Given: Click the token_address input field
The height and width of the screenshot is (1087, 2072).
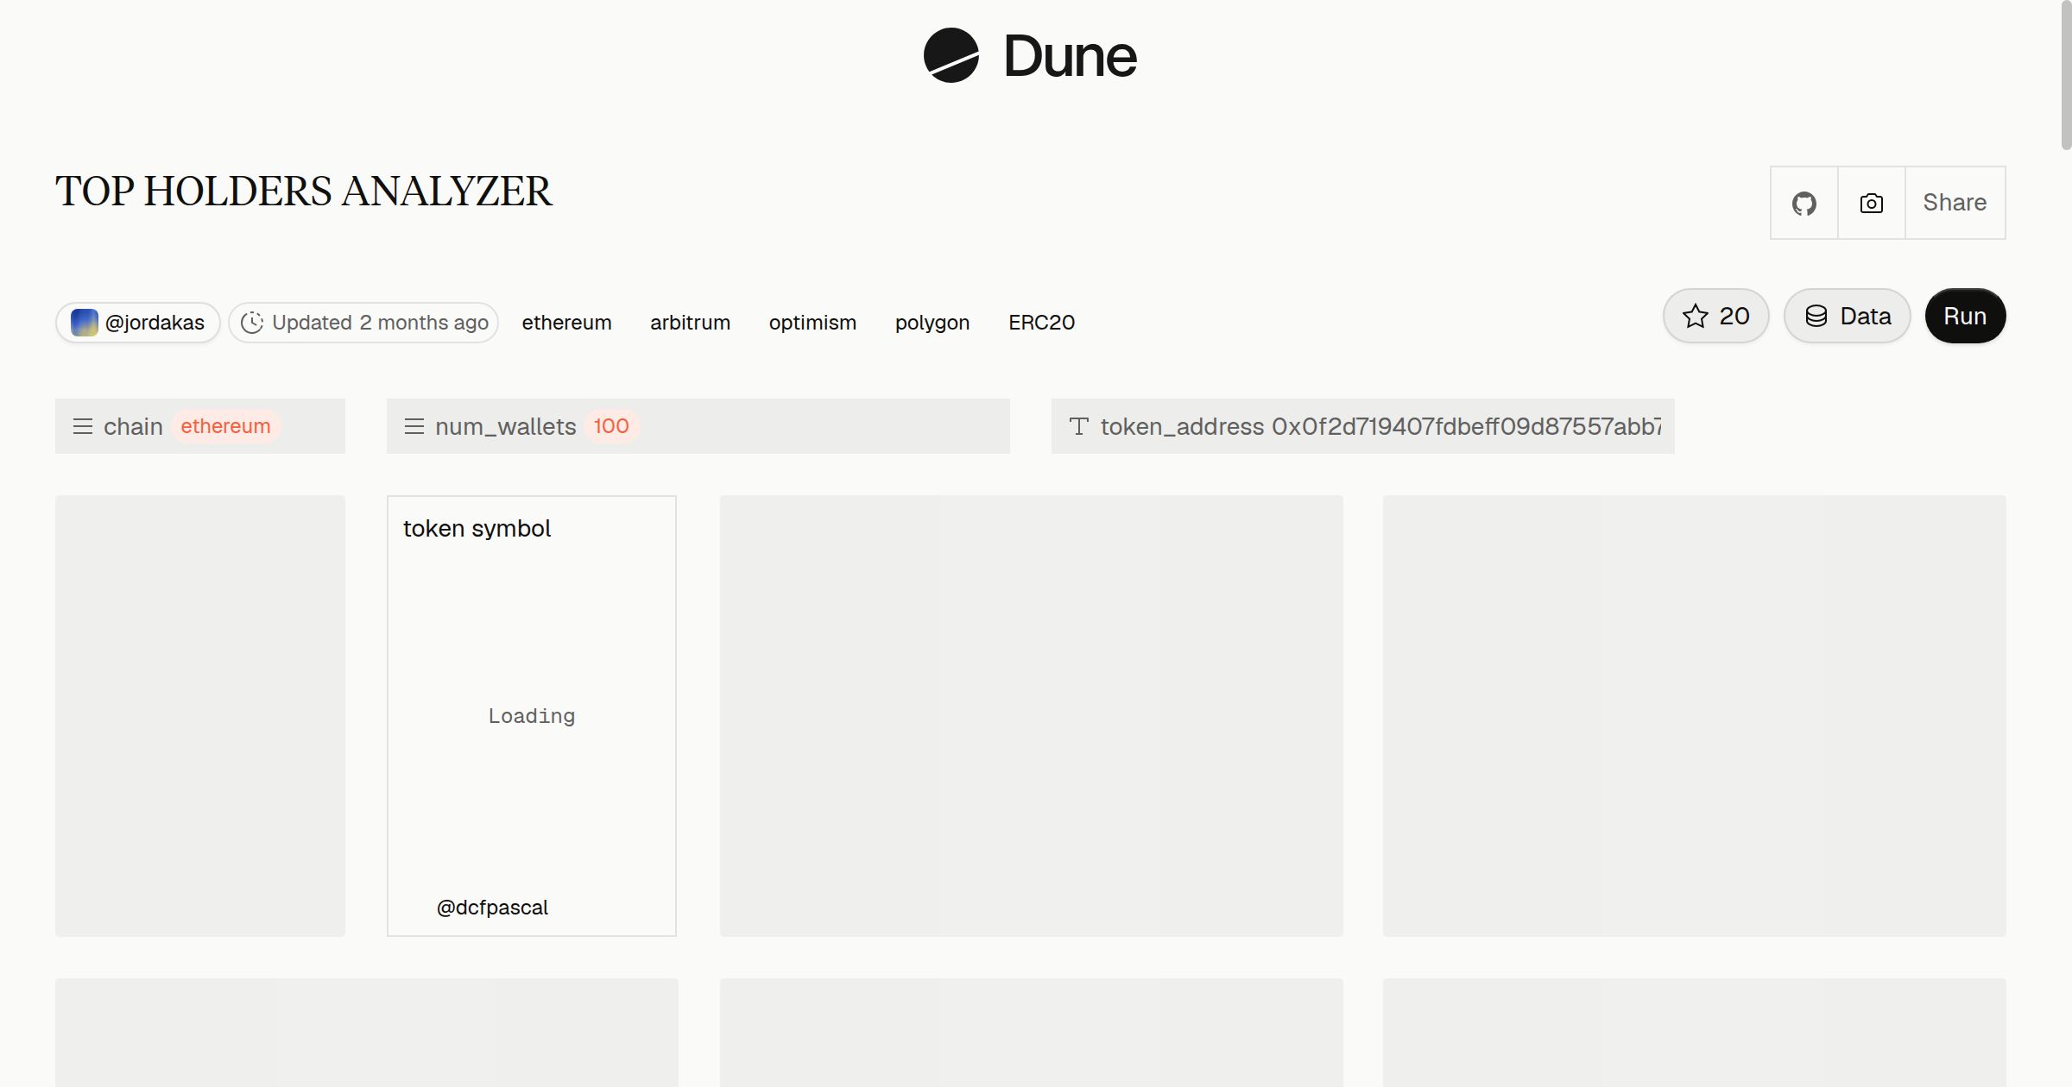Looking at the screenshot, I should 1363,426.
